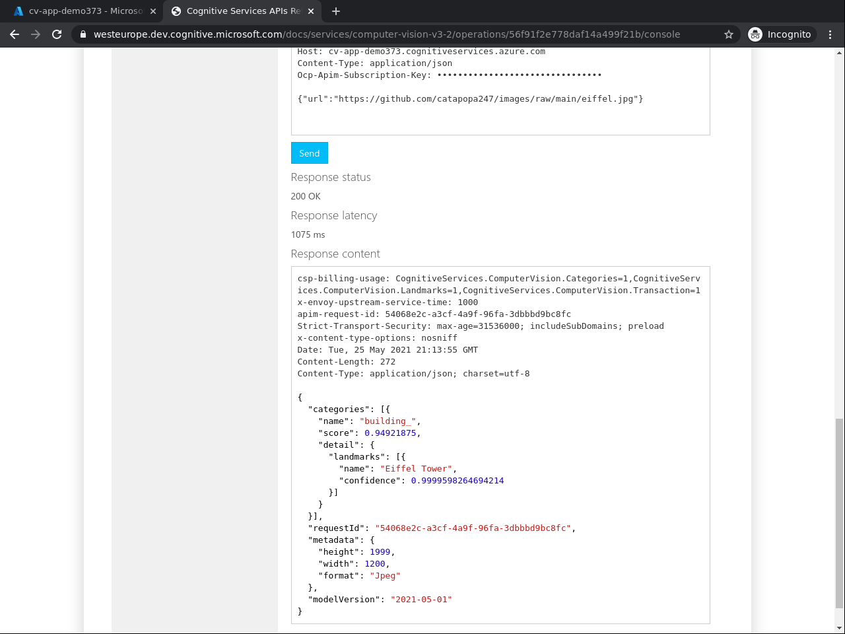Image resolution: width=845 pixels, height=634 pixels.
Task: Click the x-envoy-upstream-service-time header
Action: tap(388, 302)
